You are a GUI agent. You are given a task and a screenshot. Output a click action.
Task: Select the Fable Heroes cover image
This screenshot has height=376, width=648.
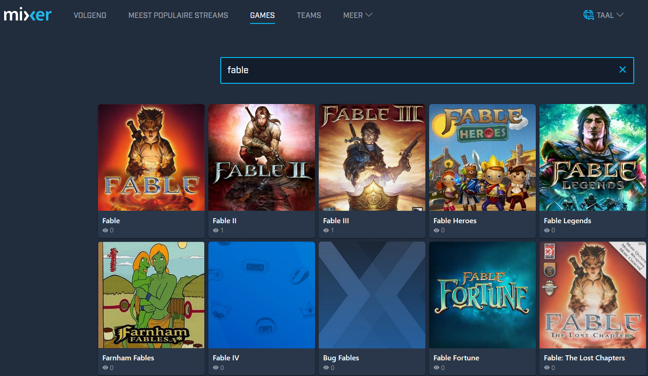(482, 157)
